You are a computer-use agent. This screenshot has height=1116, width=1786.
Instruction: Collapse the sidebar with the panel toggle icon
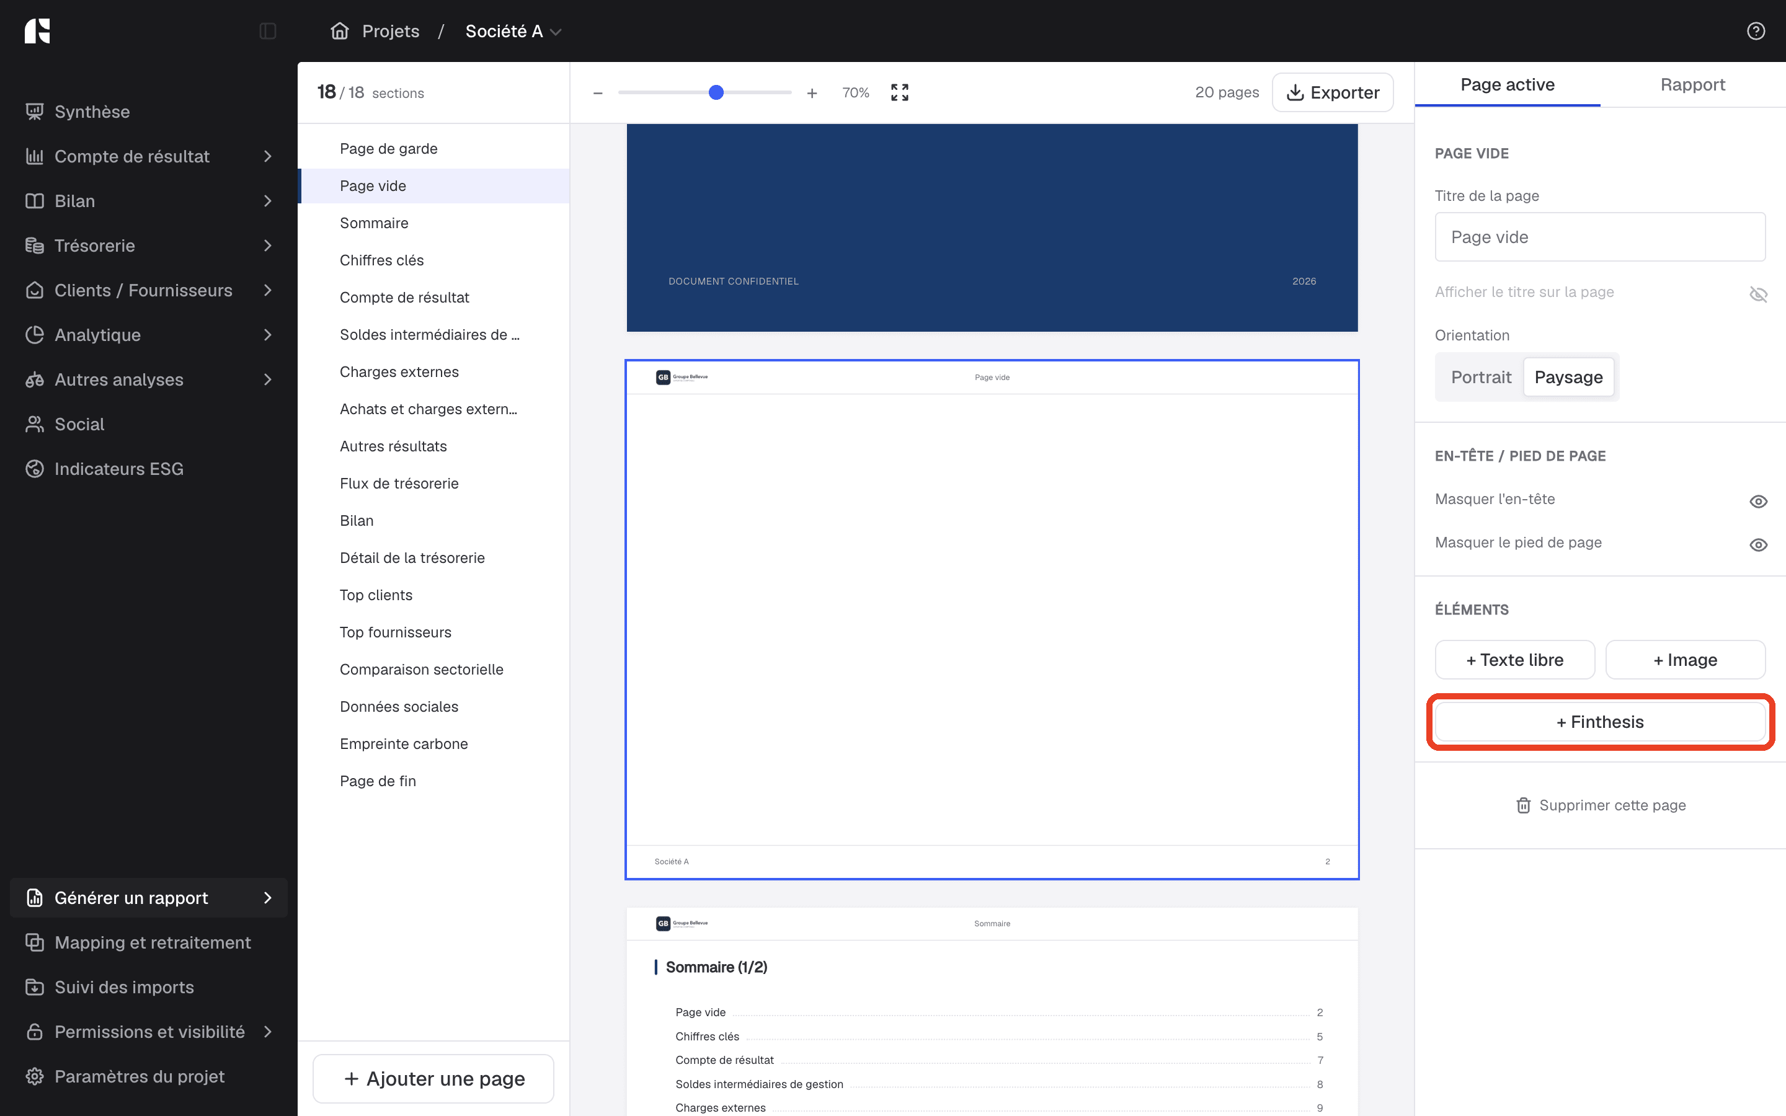(x=268, y=31)
